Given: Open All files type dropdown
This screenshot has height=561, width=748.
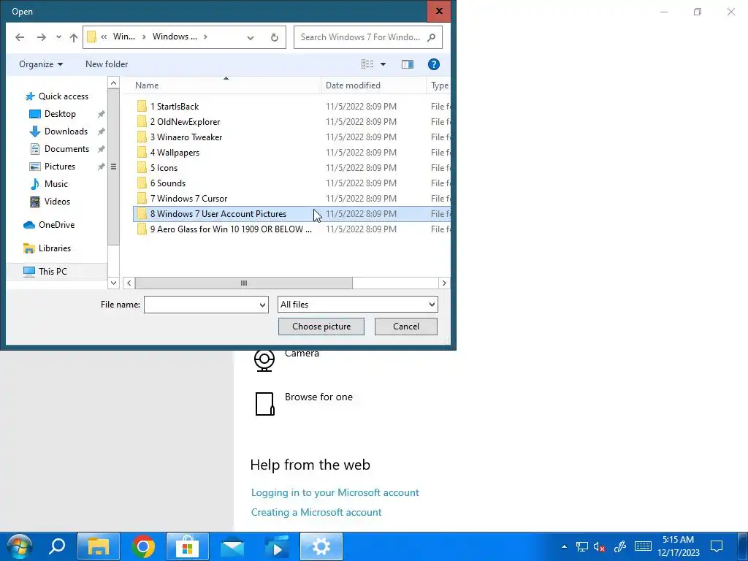Looking at the screenshot, I should pyautogui.click(x=358, y=305).
